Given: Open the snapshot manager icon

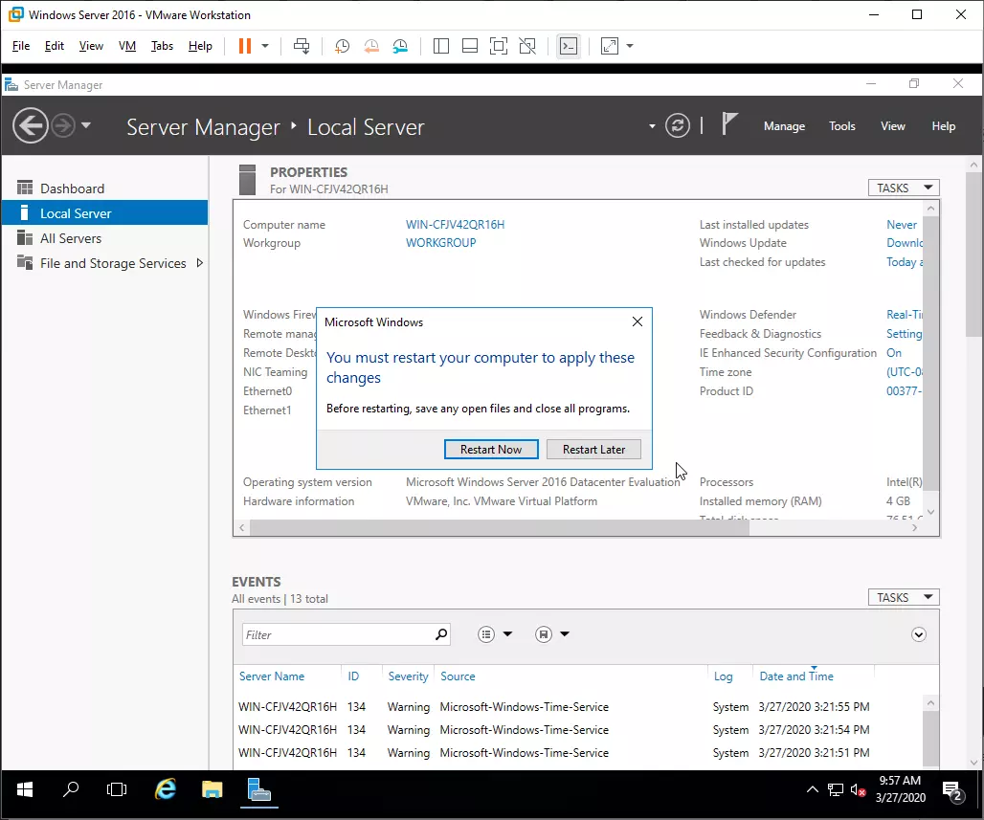Looking at the screenshot, I should coord(400,46).
